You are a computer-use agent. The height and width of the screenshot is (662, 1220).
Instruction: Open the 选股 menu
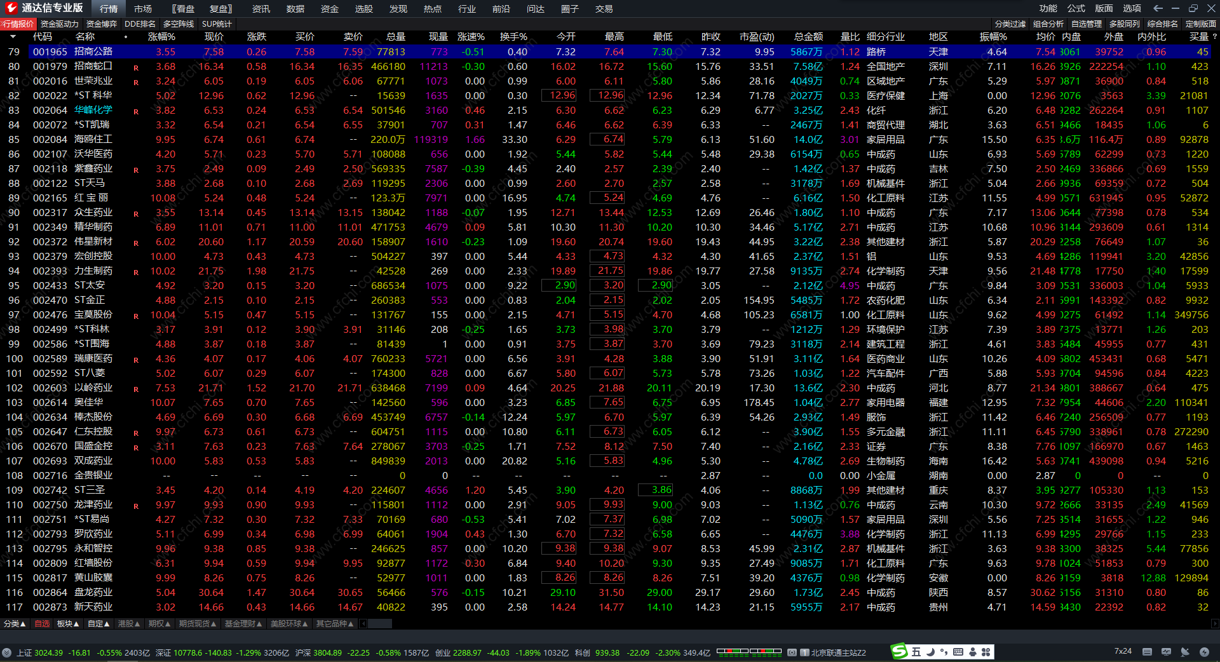pyautogui.click(x=364, y=9)
